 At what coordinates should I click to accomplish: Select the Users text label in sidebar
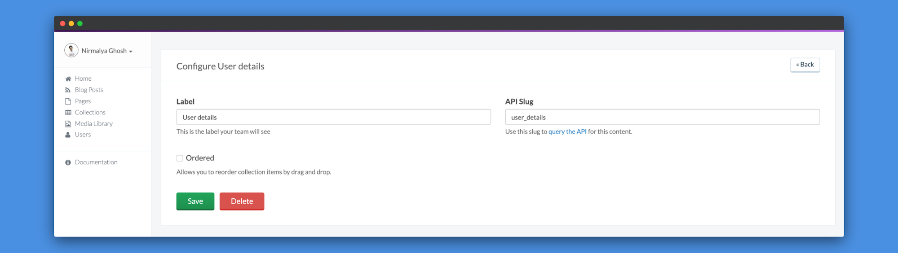pyautogui.click(x=83, y=135)
